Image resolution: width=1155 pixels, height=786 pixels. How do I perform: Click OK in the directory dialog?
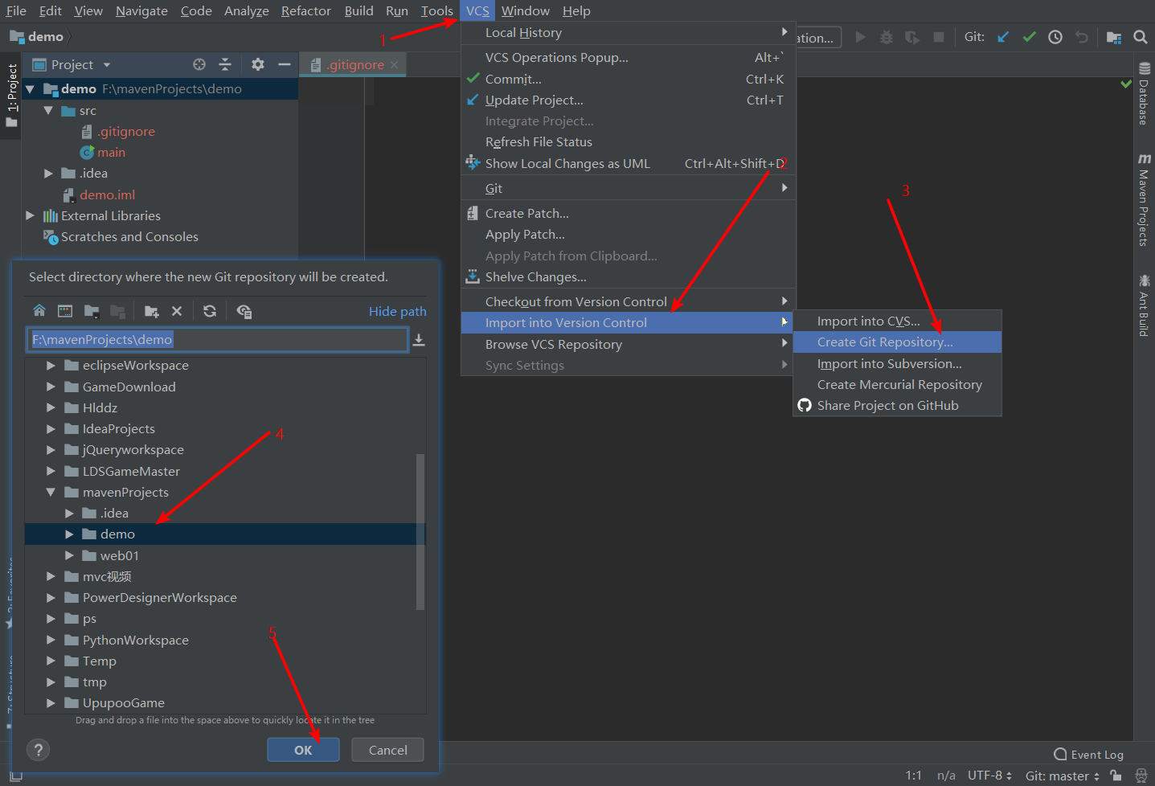(x=303, y=750)
